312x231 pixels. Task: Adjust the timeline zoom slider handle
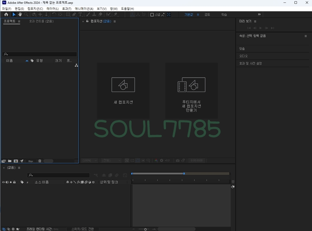click(145, 229)
